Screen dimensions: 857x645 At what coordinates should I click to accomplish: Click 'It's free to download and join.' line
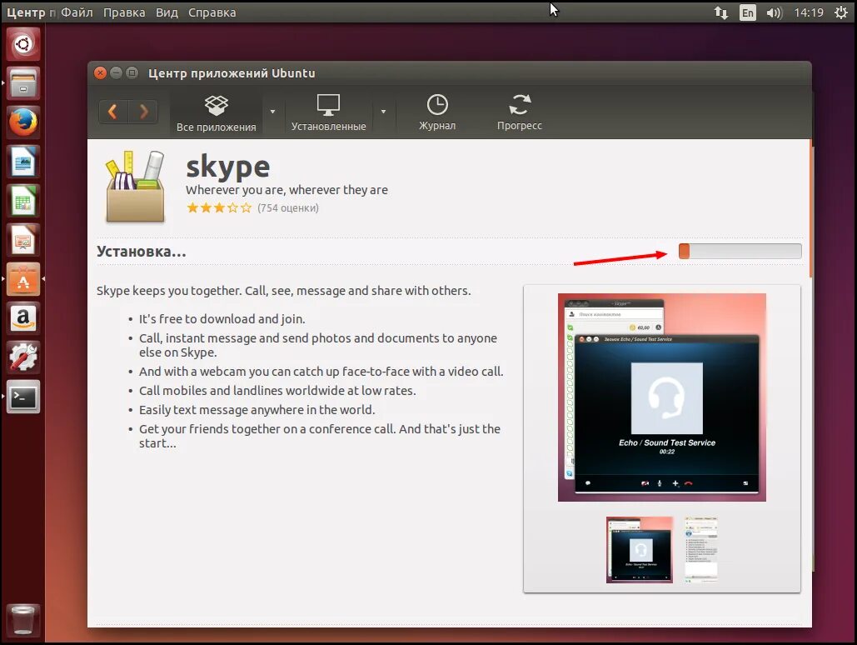222,319
